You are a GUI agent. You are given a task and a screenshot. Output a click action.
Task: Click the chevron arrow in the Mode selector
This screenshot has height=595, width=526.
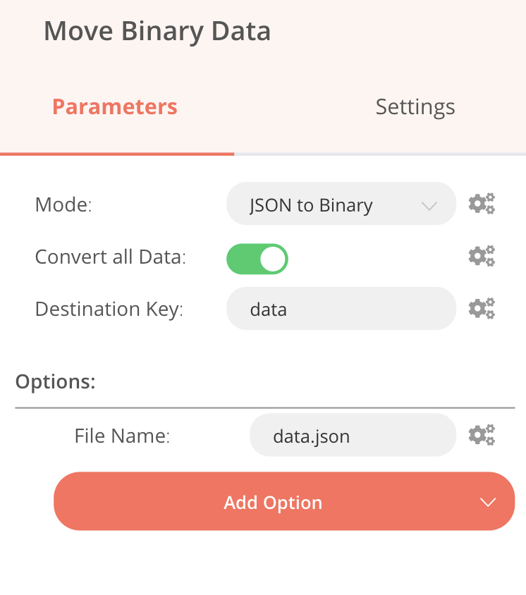coord(429,206)
